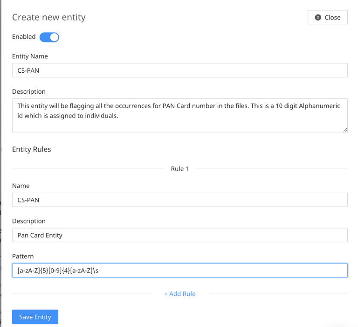Screen dimensions: 358x327
Task: Select the 'Pan Card Entity' description field
Action: tap(179, 235)
